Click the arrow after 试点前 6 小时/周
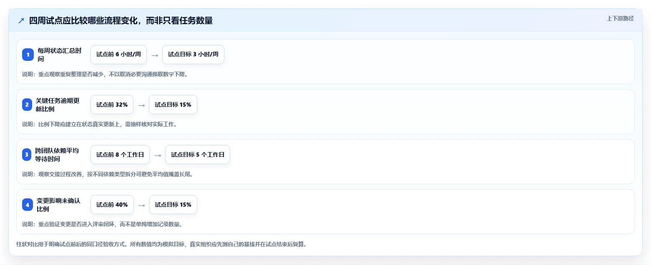The width and height of the screenshot is (651, 265). [x=155, y=55]
